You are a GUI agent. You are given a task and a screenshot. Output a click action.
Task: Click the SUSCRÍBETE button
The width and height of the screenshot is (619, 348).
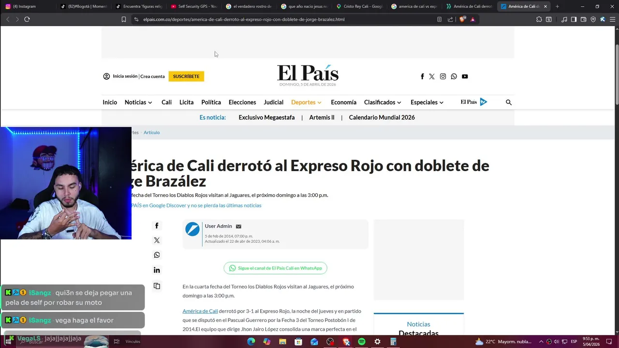[186, 76]
